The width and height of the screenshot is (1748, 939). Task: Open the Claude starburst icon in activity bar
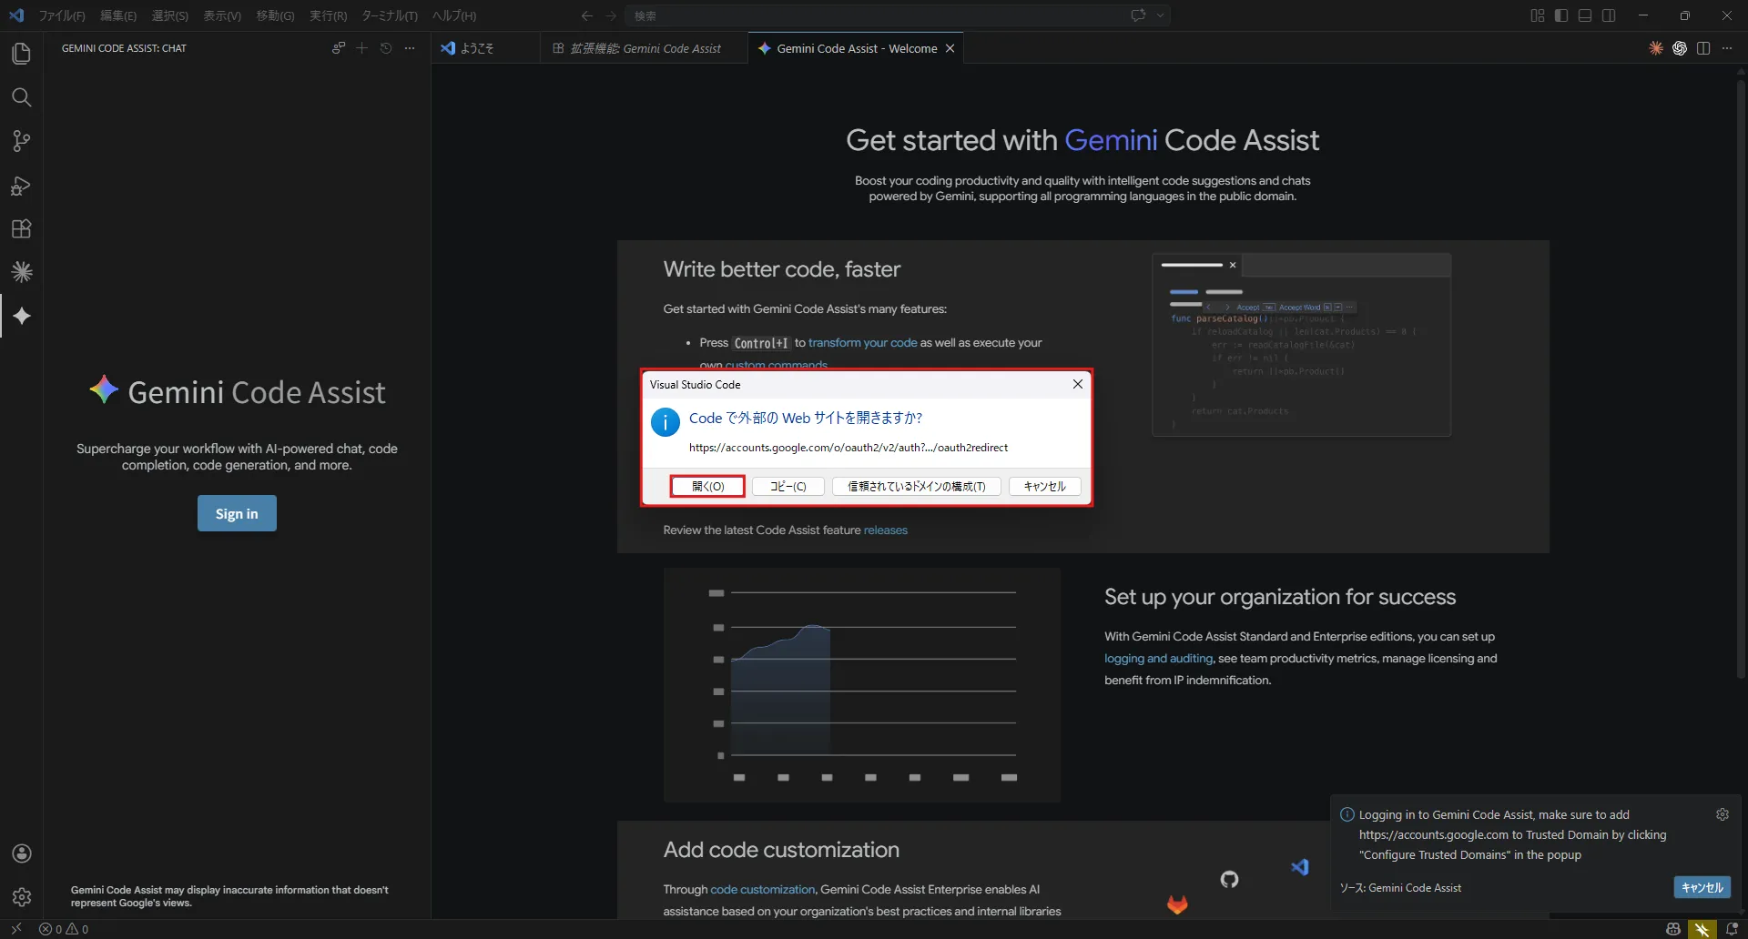tap(21, 272)
